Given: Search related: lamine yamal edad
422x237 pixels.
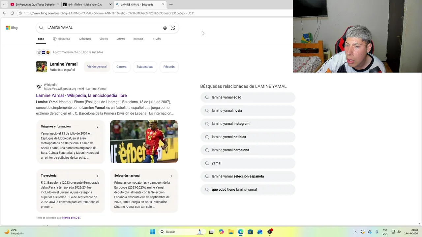Looking at the screenshot, I should (x=248, y=97).
